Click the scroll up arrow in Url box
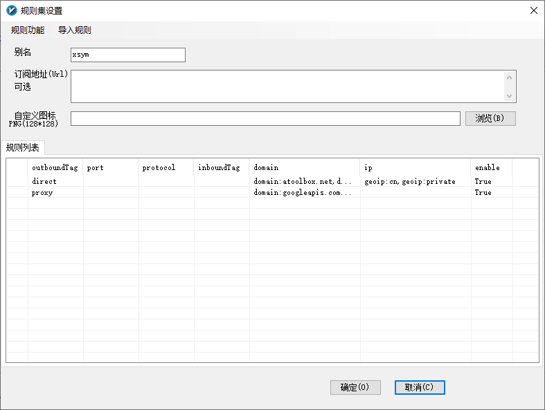Viewport: 545px width, 410px height. [x=509, y=77]
